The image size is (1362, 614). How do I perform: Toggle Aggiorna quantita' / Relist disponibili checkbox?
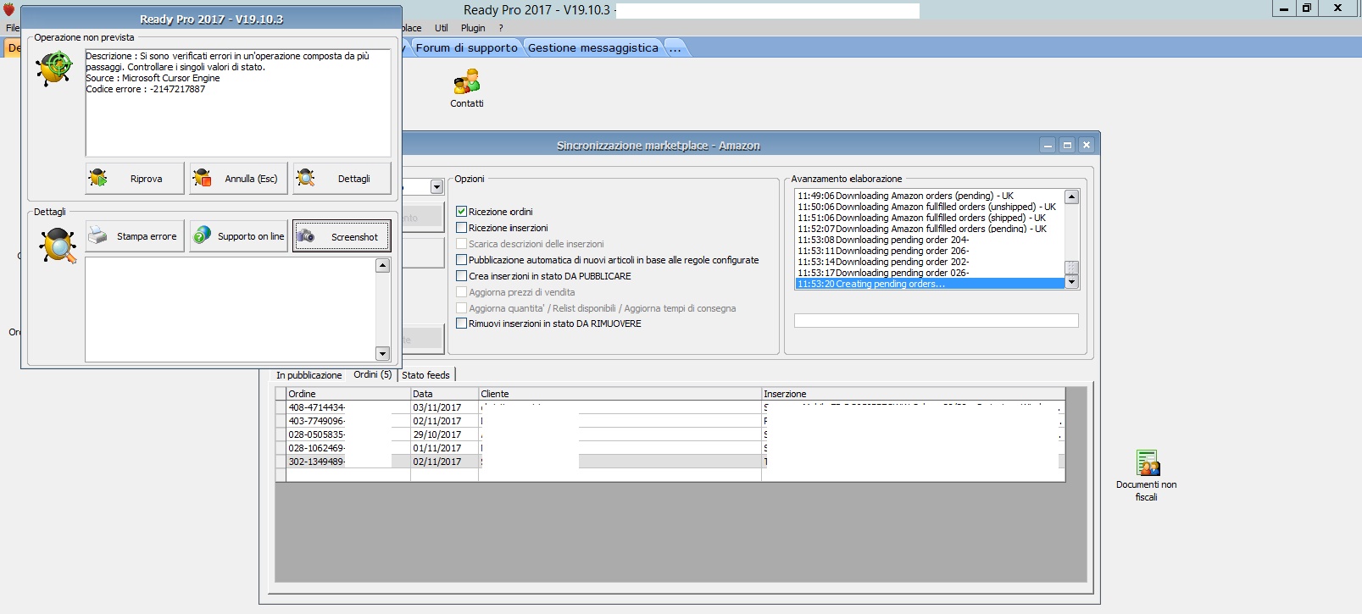tap(462, 308)
